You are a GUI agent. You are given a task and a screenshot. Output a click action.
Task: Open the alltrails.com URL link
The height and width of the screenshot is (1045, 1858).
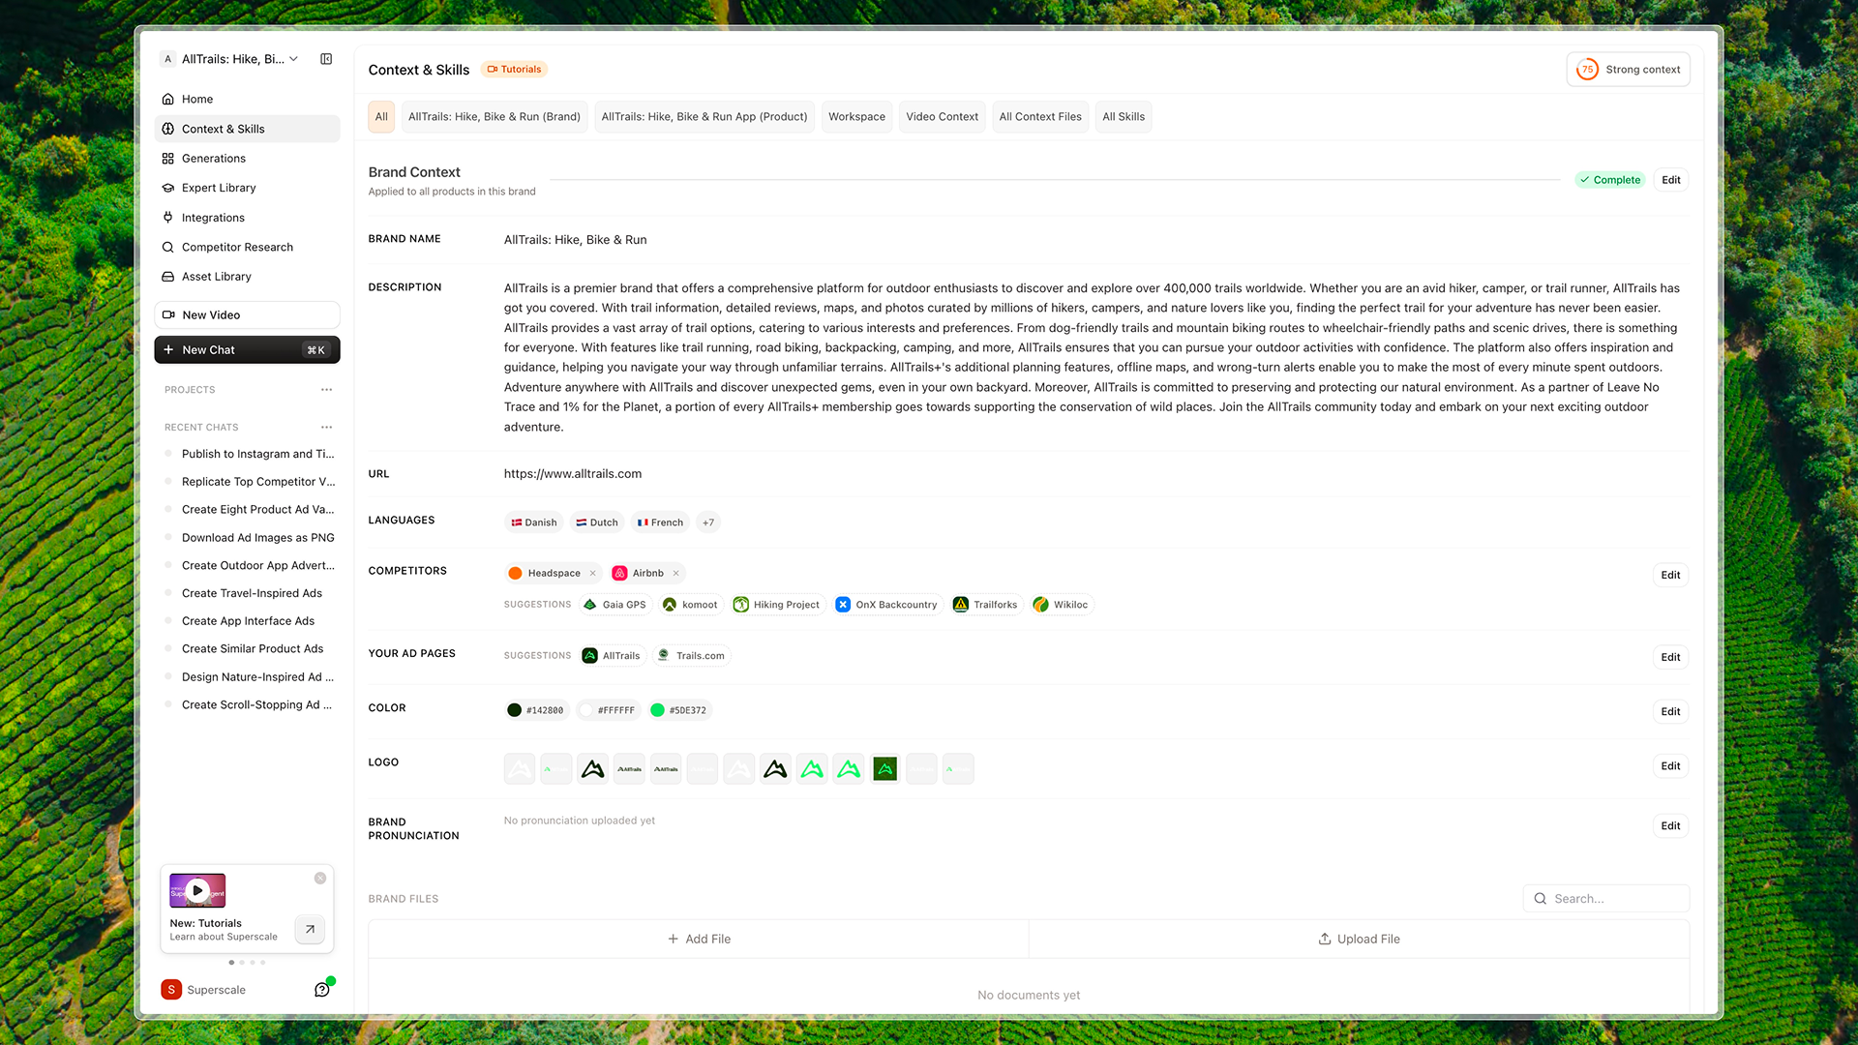pyautogui.click(x=573, y=474)
